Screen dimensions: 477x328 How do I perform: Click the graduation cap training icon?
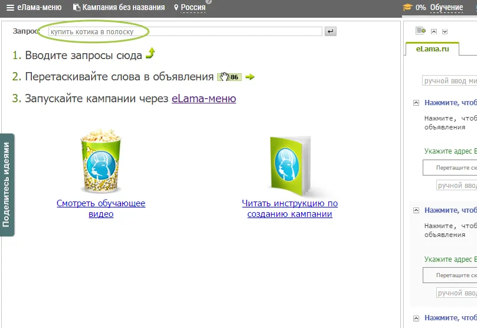[407, 7]
